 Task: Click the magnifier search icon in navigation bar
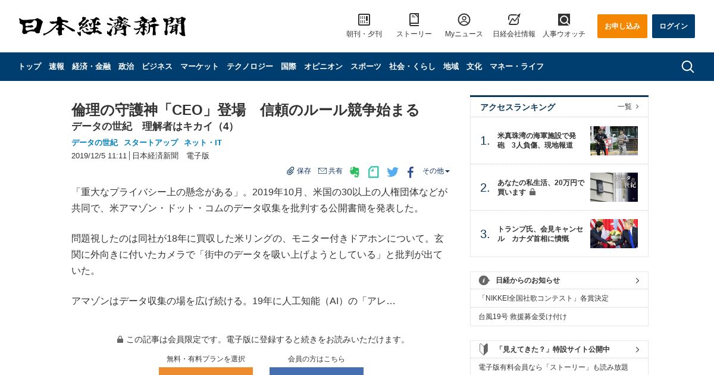[688, 67]
